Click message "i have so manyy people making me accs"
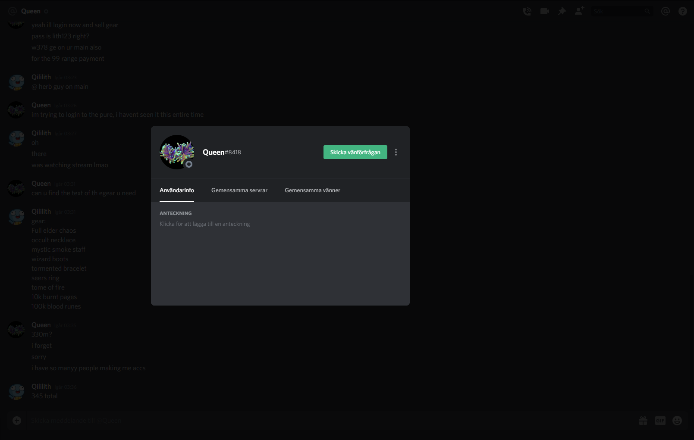 pos(88,368)
